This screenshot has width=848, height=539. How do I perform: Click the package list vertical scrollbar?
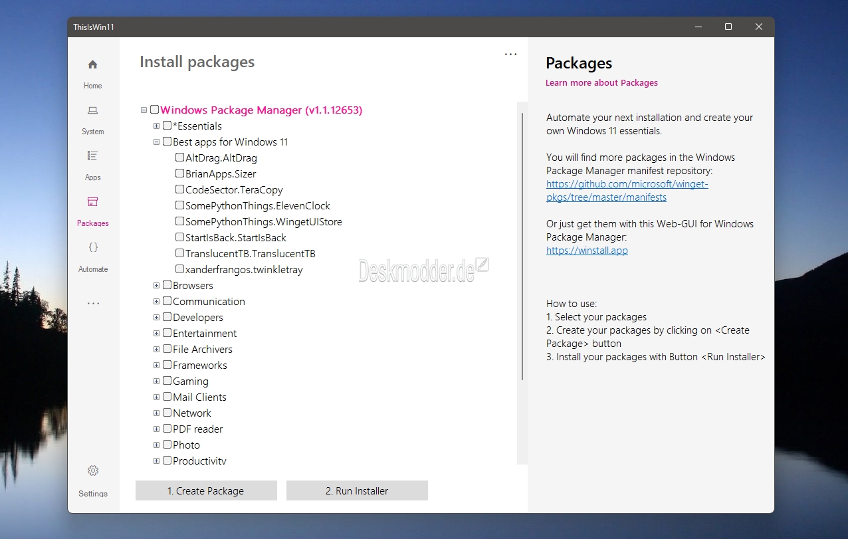pyautogui.click(x=522, y=246)
